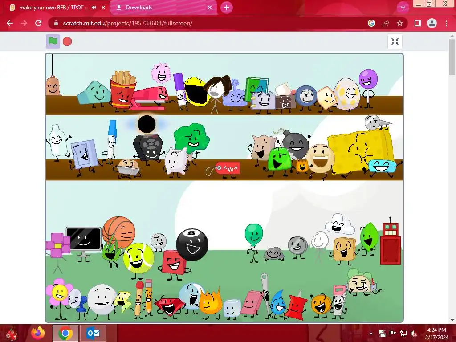
Task: Select the Woody character
Action: pos(344,249)
